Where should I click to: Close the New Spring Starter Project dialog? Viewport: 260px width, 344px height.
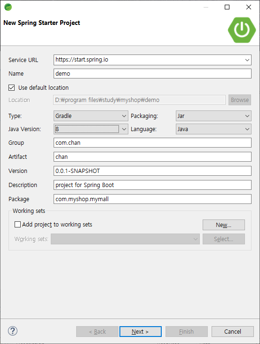tap(249, 7)
